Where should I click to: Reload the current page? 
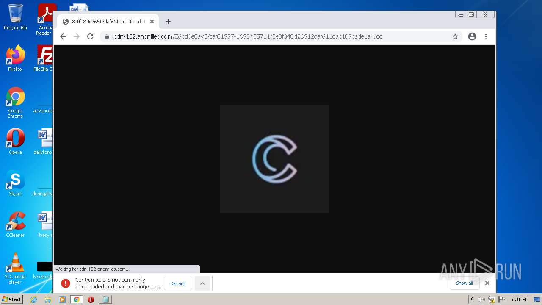point(90,36)
